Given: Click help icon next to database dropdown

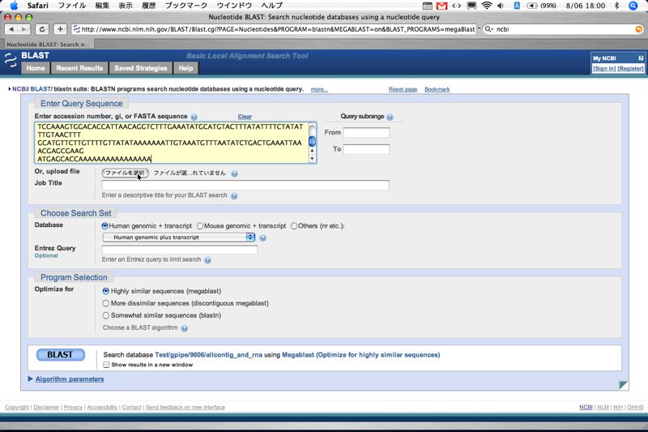Looking at the screenshot, I should tap(262, 238).
